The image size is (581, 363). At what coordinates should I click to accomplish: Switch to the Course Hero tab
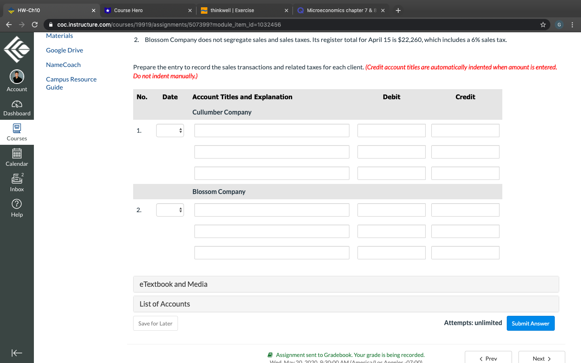(148, 10)
